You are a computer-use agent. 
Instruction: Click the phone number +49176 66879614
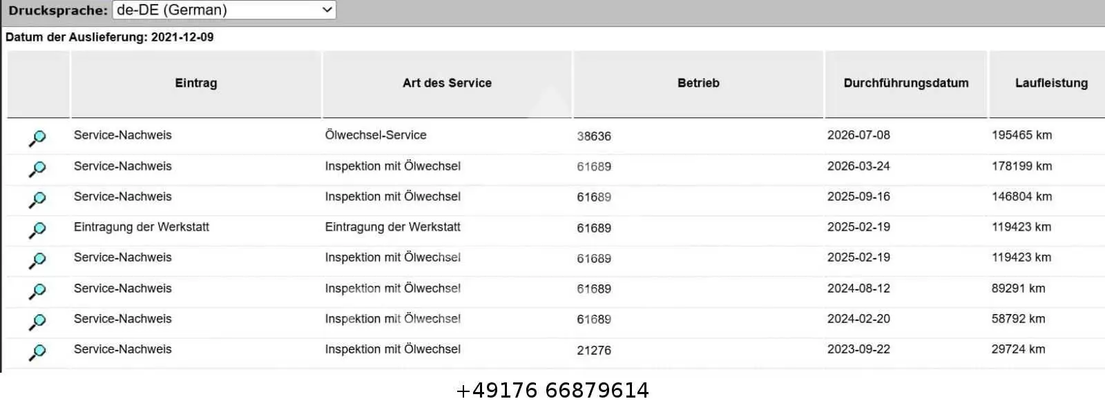pyautogui.click(x=552, y=391)
